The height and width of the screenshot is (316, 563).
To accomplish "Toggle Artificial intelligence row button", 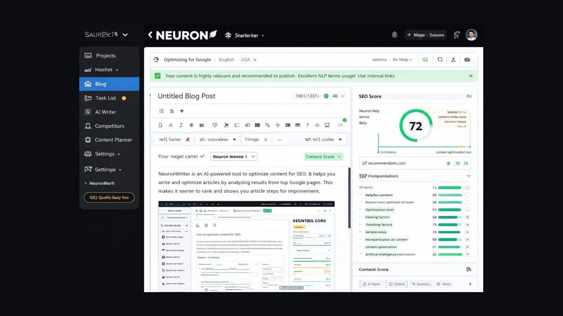I will click(467, 255).
